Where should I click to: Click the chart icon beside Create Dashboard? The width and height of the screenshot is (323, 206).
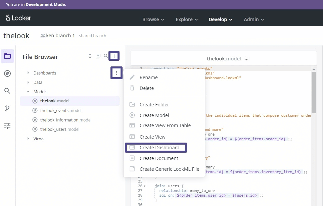132,148
